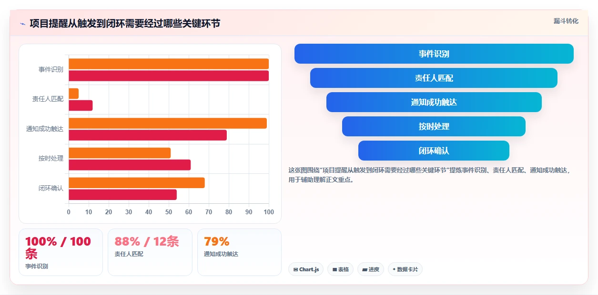Image resolution: width=598 pixels, height=295 pixels.
Task: Click the 进度 tag chip
Action: (371, 269)
